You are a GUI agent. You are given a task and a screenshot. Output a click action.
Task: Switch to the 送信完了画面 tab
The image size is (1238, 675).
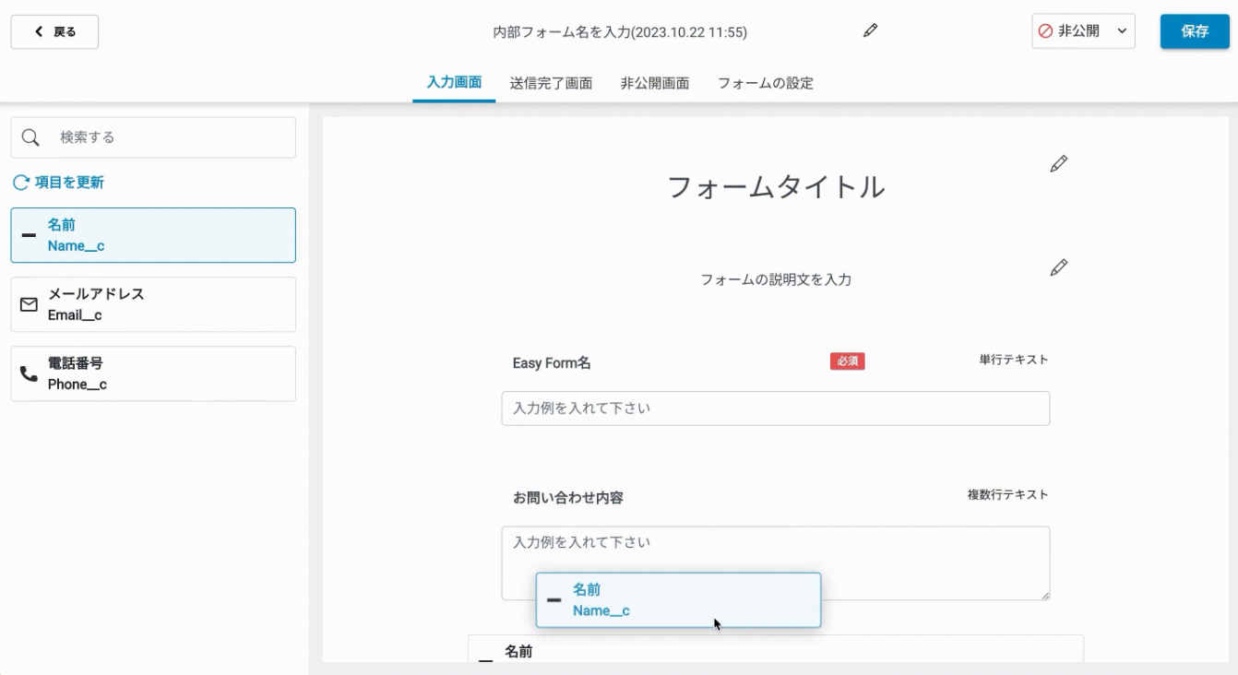click(x=551, y=83)
